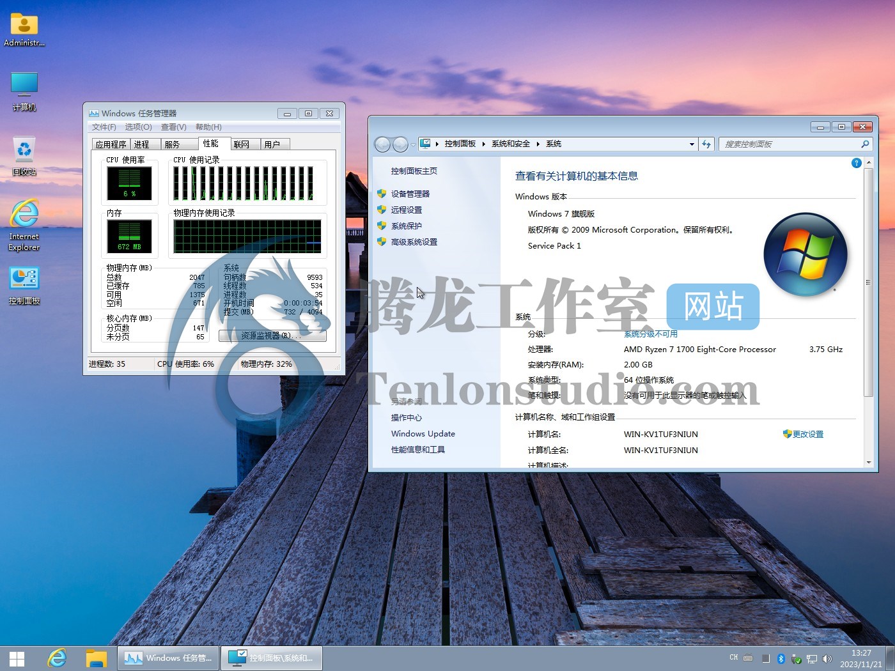Activate Windows 任务管理器 taskbar button

coord(168,658)
